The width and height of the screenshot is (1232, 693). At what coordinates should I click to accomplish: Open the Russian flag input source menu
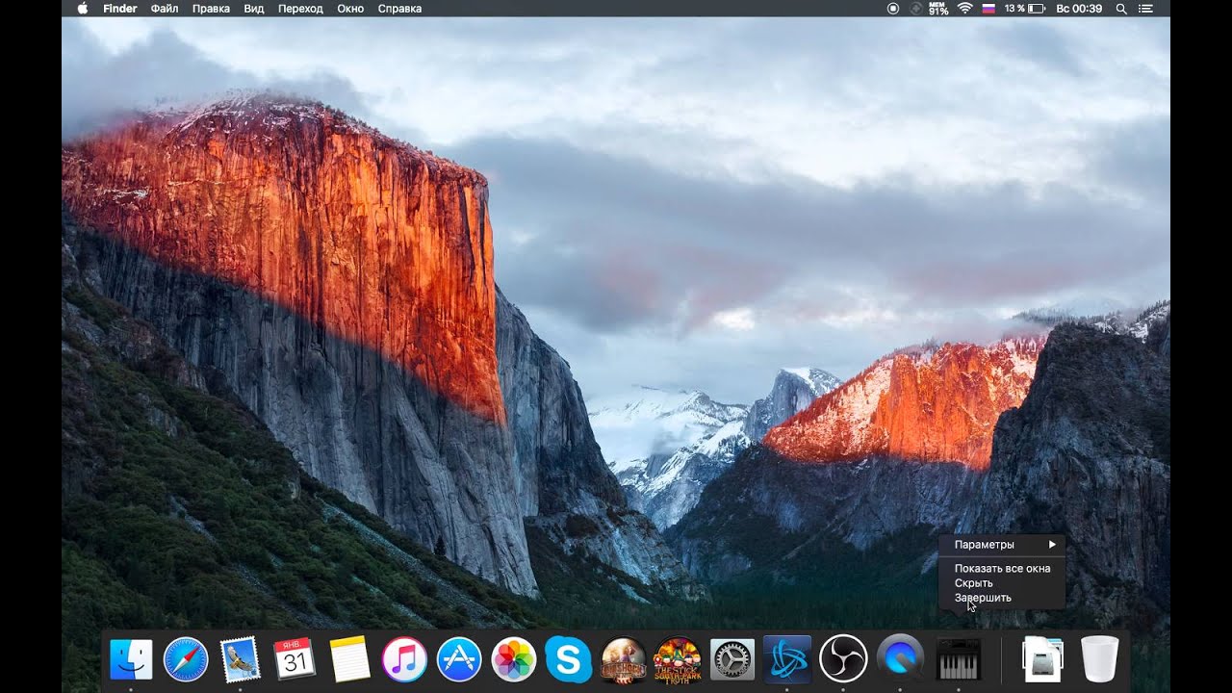point(988,8)
